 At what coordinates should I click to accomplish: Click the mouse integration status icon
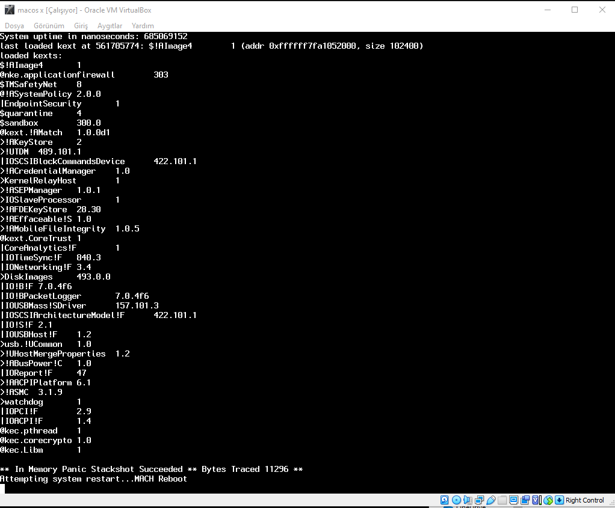click(x=548, y=500)
